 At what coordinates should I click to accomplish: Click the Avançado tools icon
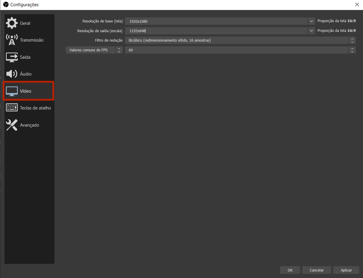tap(12, 125)
